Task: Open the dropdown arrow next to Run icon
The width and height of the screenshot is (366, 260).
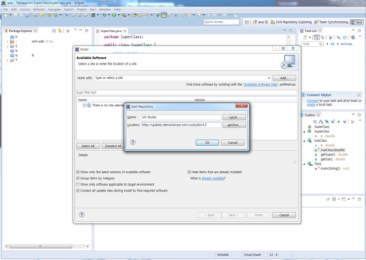Action: click(x=119, y=15)
